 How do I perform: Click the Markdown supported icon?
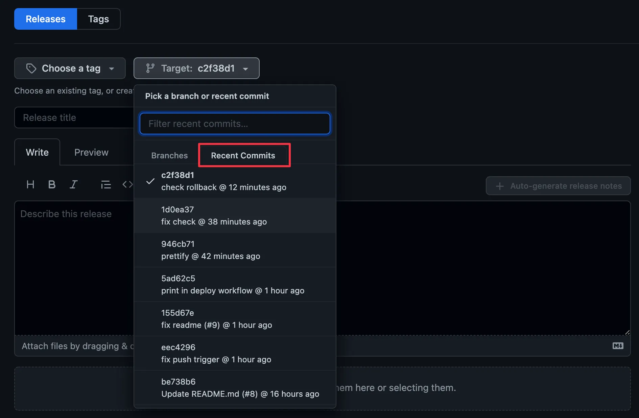tap(618, 346)
